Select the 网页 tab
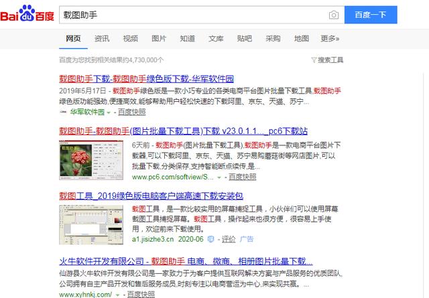 [73, 39]
